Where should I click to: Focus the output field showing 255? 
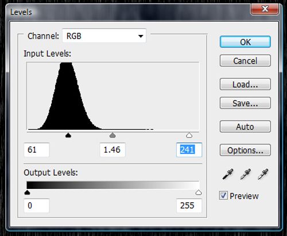189,206
